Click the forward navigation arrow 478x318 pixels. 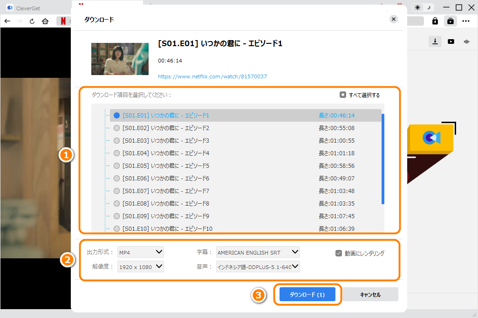pyautogui.click(x=19, y=21)
